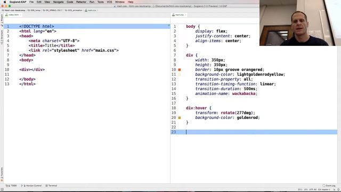The width and height of the screenshot is (341, 192).
Task: Click lightgoldenrodyellow color swatch in gutter line 11
Action: coord(180,75)
